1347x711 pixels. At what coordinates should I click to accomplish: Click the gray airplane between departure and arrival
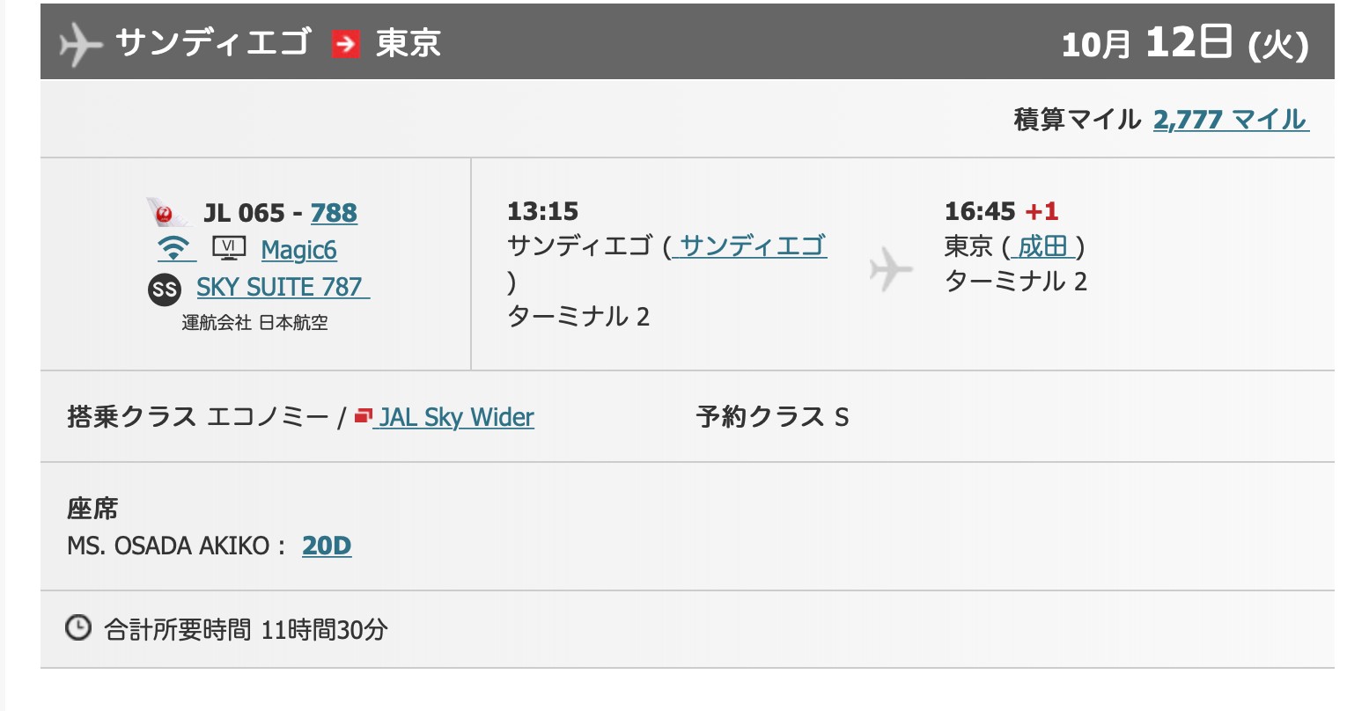[x=890, y=268]
